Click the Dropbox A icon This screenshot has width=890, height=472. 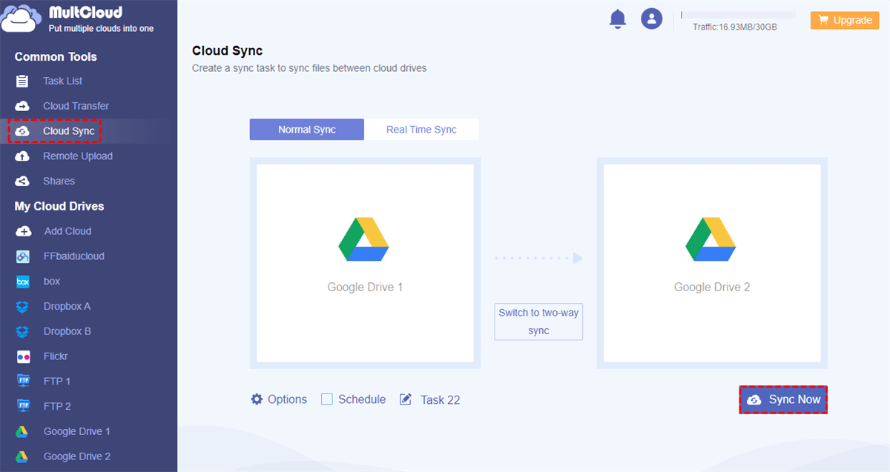(23, 307)
